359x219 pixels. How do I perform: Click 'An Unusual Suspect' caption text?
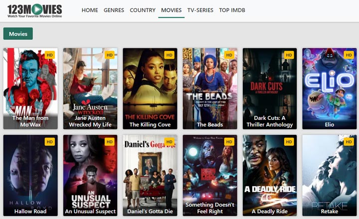pyautogui.click(x=90, y=212)
